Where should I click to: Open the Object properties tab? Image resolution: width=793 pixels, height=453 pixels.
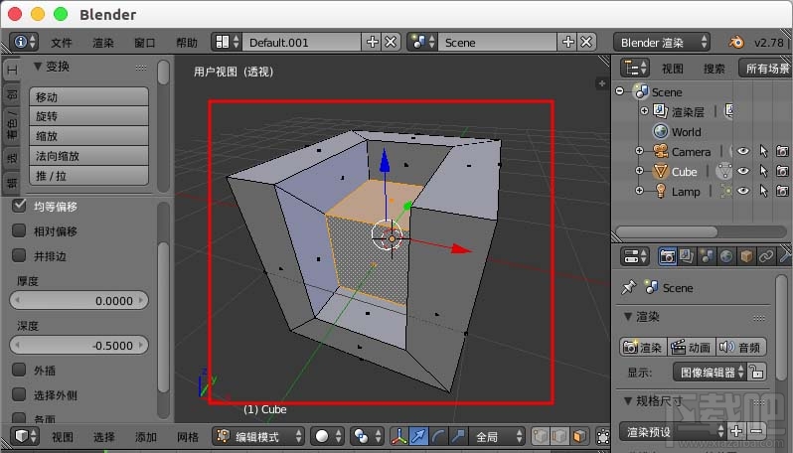coord(746,256)
